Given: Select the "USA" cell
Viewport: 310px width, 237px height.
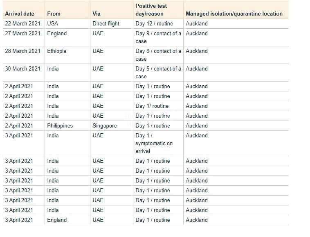Looking at the screenshot, I should pyautogui.click(x=53, y=23).
